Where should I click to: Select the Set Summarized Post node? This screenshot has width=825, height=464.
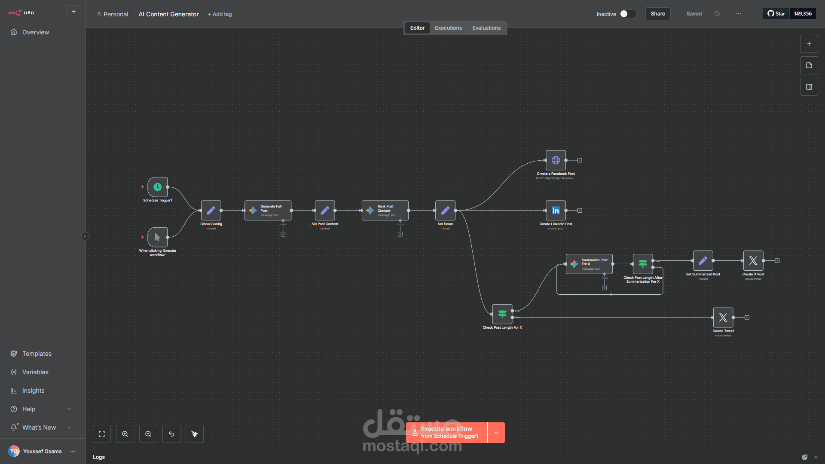703,261
